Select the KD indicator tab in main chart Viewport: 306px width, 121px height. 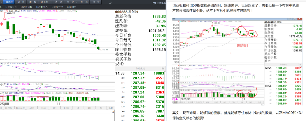click(x=101, y=108)
